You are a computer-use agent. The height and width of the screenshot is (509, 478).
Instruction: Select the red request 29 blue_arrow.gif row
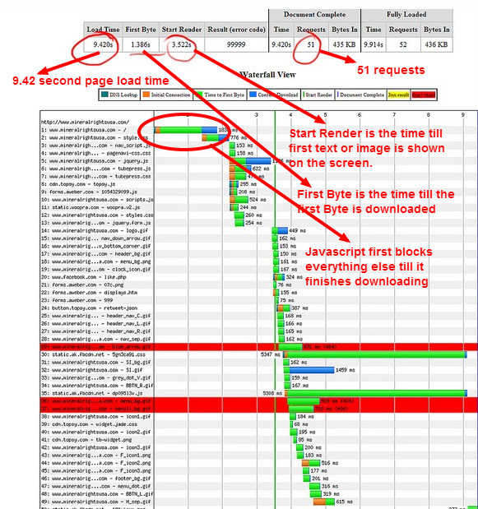(259, 347)
